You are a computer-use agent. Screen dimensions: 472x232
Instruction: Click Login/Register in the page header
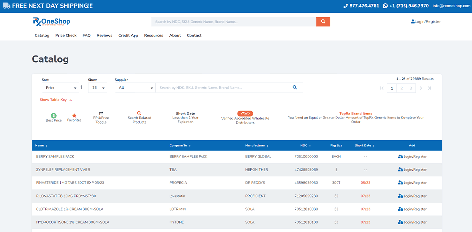(x=426, y=22)
